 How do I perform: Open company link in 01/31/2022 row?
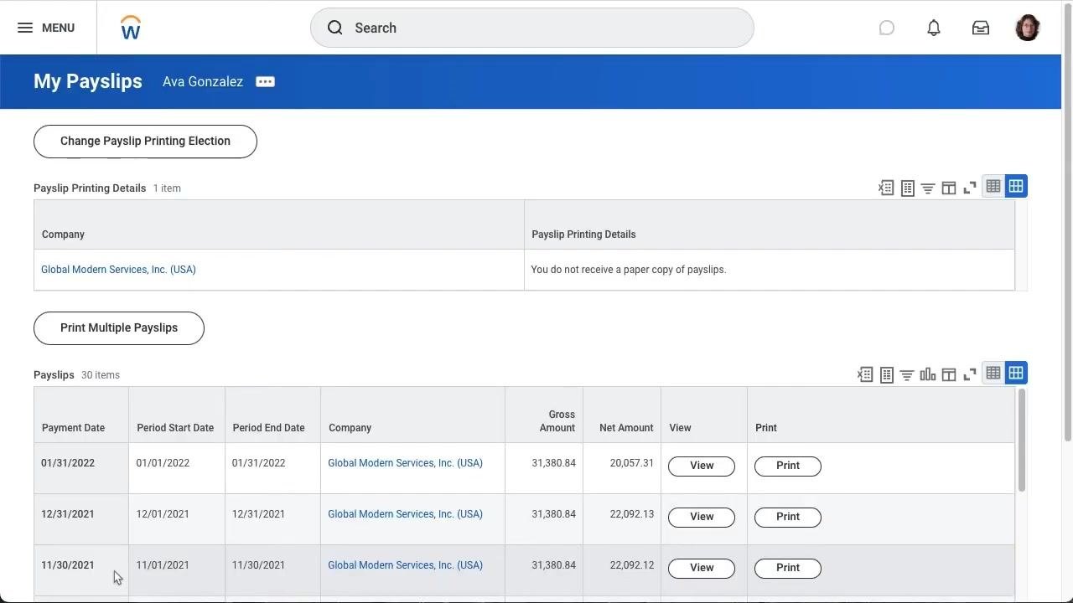pos(405,463)
